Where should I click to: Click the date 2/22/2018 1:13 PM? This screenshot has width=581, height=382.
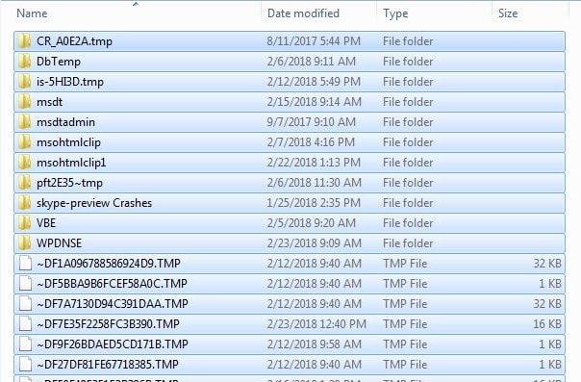point(314,163)
